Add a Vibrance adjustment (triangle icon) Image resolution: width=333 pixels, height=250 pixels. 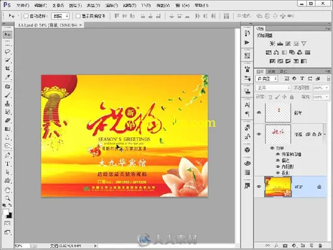click(304, 44)
